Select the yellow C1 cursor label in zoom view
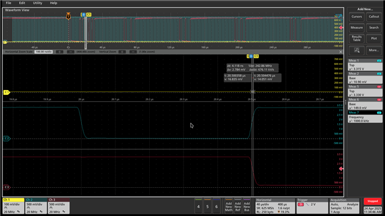 click(256, 56)
